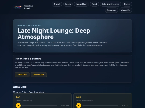Click the Sagacious Sounds site title
This screenshot has height=108, width=145.
28,7
